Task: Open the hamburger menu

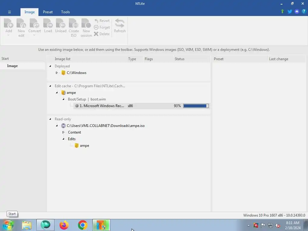Action: click(x=9, y=12)
